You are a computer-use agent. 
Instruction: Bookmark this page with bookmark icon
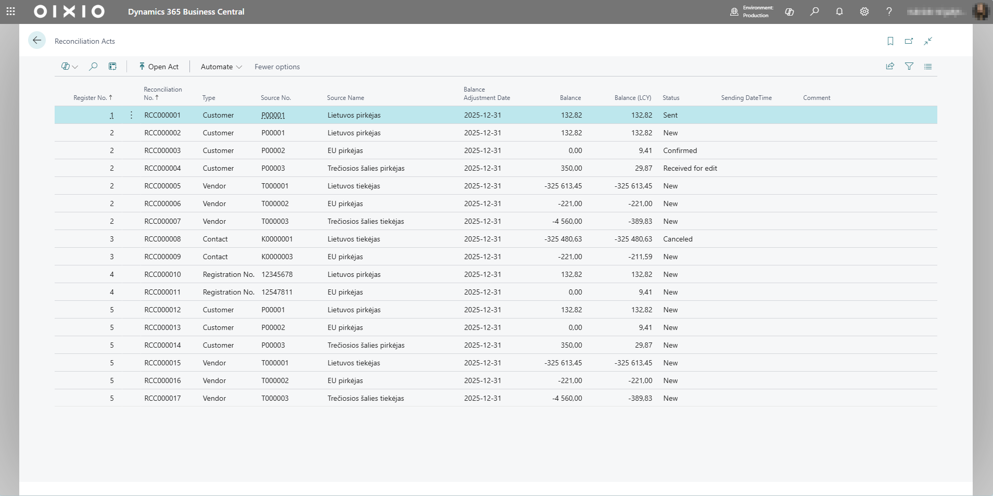[890, 41]
